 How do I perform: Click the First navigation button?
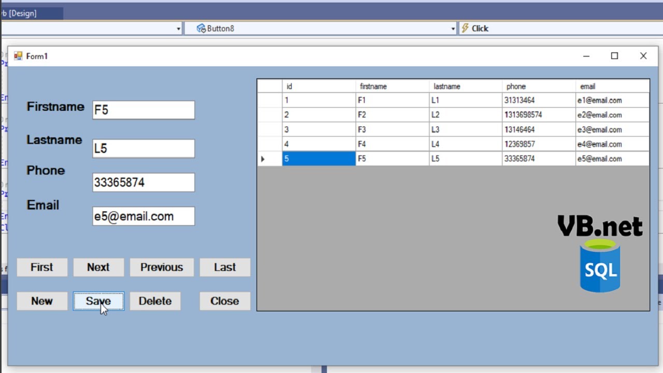point(42,267)
